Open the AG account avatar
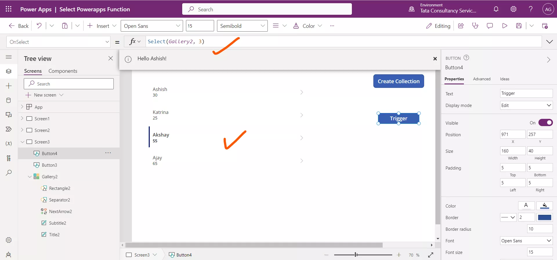This screenshot has width=557, height=260. click(x=548, y=9)
